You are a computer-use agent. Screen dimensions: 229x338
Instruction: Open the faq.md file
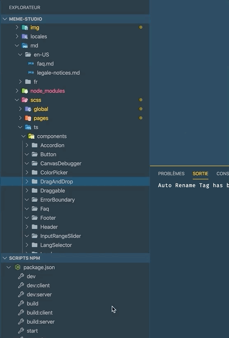tap(45, 63)
